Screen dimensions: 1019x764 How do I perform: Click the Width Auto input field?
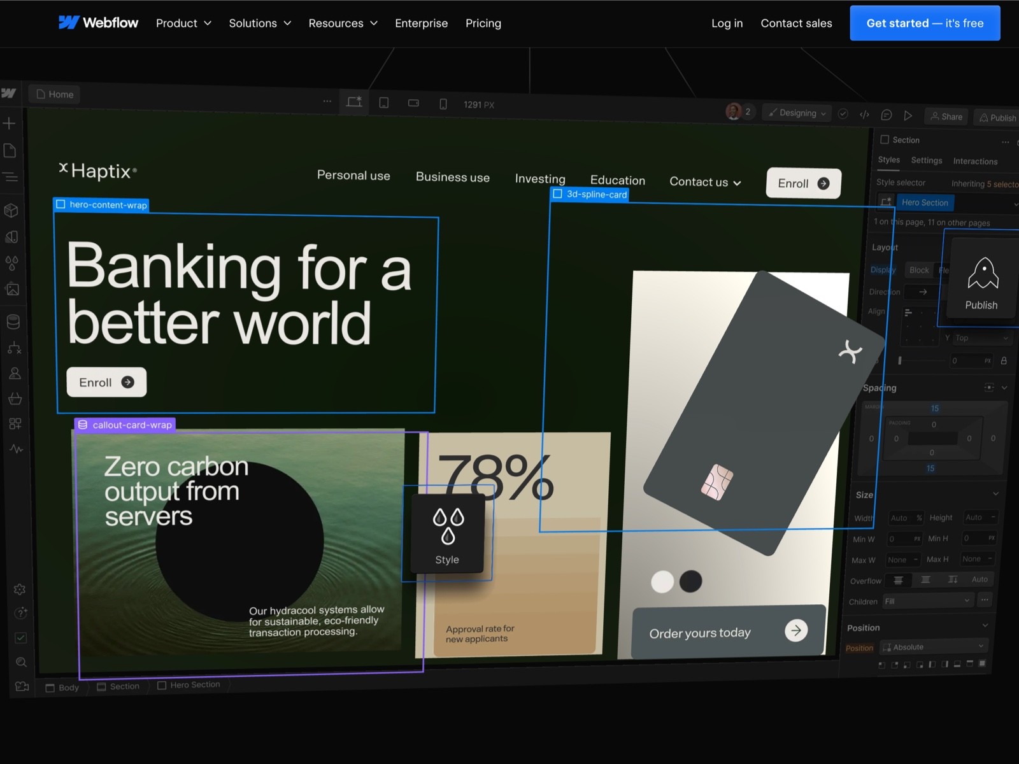pos(906,518)
